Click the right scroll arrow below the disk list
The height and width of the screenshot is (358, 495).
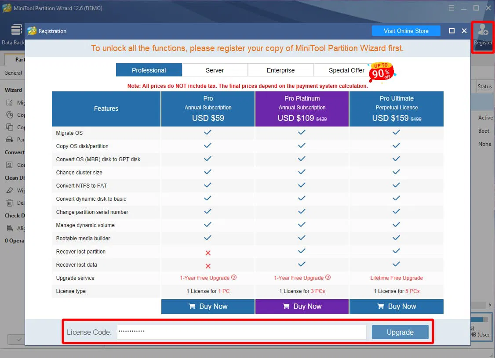point(490,305)
